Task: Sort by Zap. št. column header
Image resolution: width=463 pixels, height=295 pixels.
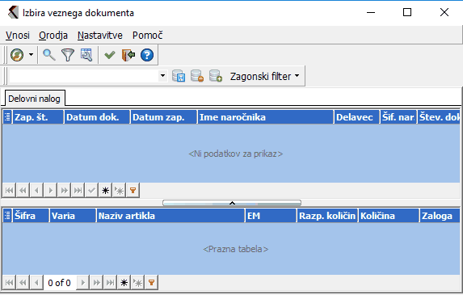Action: 38,117
